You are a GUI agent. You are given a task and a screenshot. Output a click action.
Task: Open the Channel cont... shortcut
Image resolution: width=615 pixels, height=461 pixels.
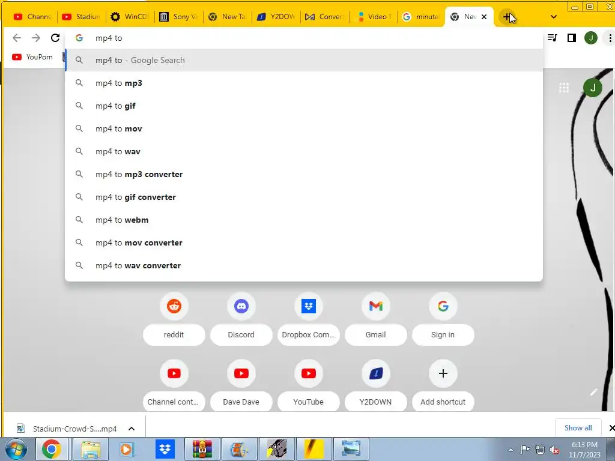[174, 386]
